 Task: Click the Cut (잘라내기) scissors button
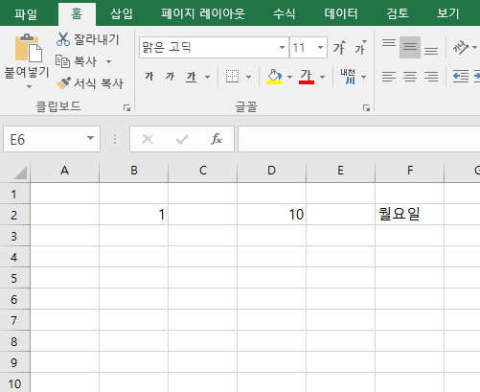88,39
